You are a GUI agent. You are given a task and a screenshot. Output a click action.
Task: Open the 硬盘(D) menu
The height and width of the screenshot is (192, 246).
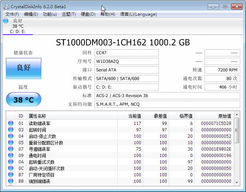[x=88, y=14]
